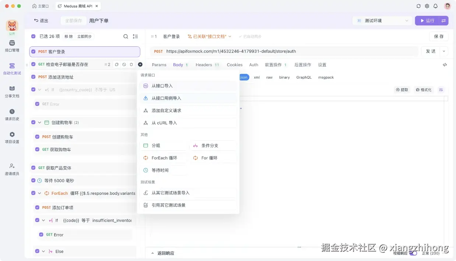Collapse the ForEach 循环 step
This screenshot has height=261, width=456.
coord(39,193)
